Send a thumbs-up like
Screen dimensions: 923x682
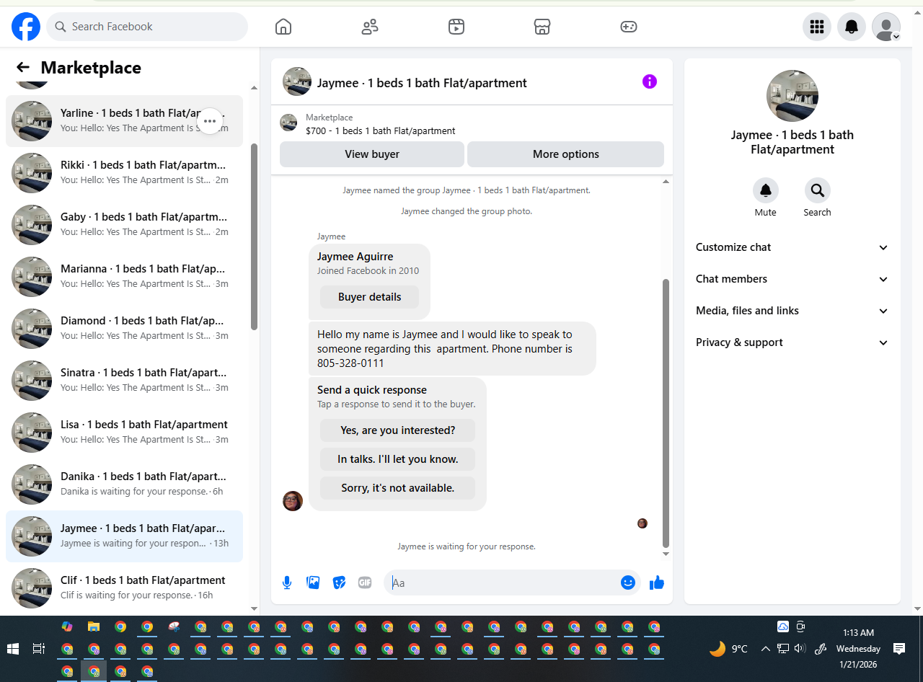[656, 583]
